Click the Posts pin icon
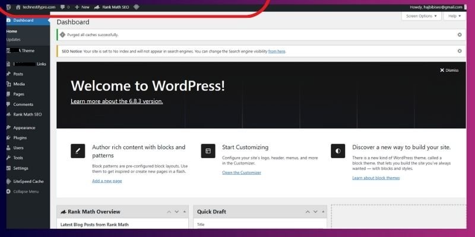 (x=9, y=74)
